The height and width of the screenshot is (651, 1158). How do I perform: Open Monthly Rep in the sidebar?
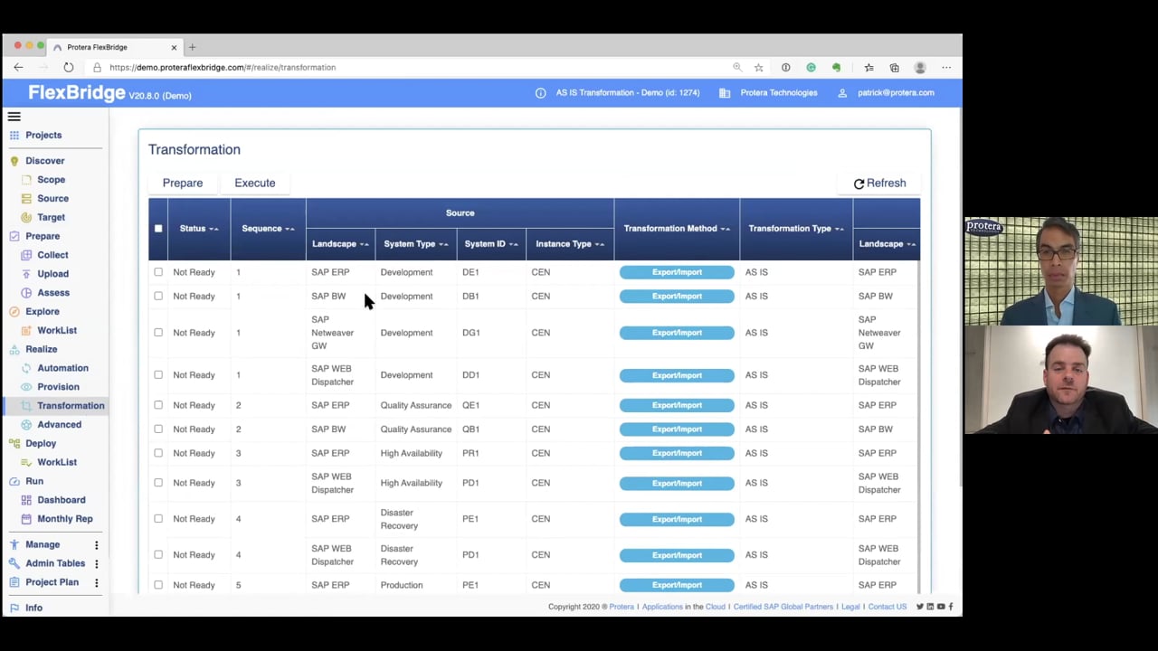pos(64,519)
